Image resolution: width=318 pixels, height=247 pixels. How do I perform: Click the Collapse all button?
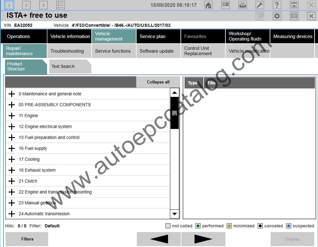158,82
